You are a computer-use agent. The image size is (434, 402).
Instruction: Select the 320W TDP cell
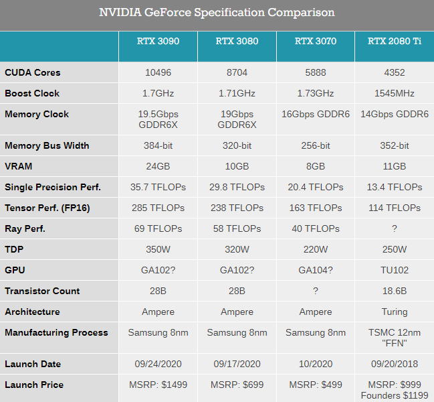point(237,249)
